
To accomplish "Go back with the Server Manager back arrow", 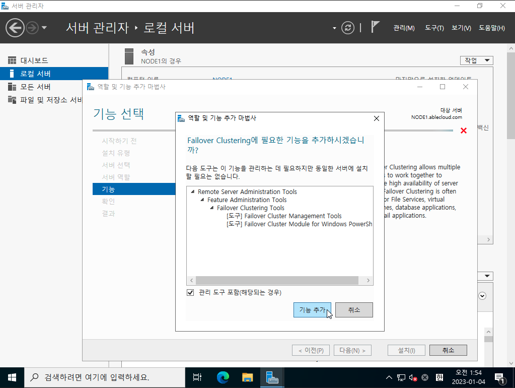I will 15,28.
